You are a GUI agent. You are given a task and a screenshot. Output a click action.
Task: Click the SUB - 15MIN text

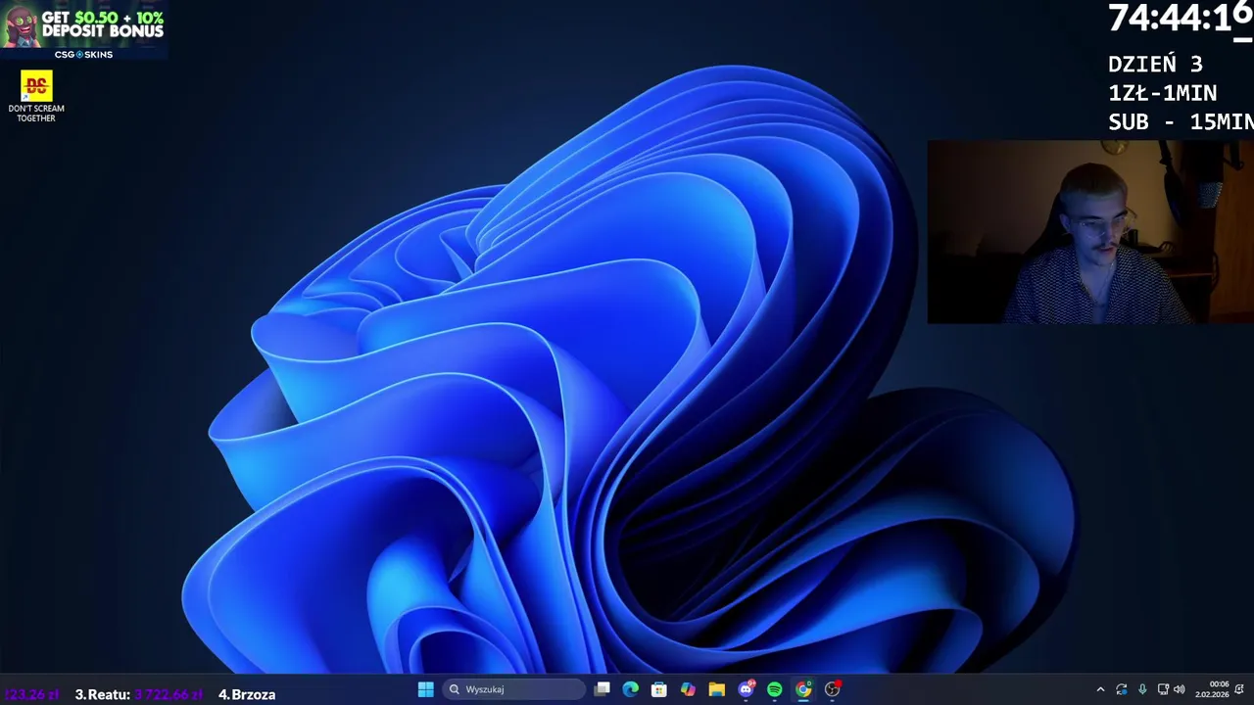tap(1181, 122)
